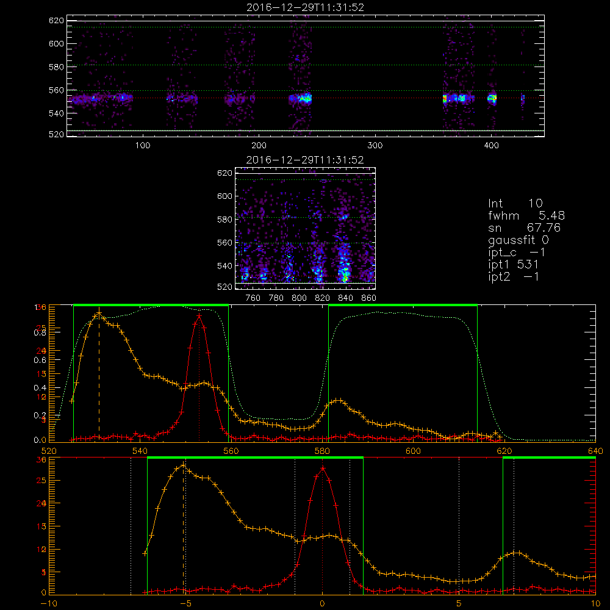Click the top plot title 2016-12-29T11:31:52
The width and height of the screenshot is (610, 610).
pyautogui.click(x=305, y=7)
